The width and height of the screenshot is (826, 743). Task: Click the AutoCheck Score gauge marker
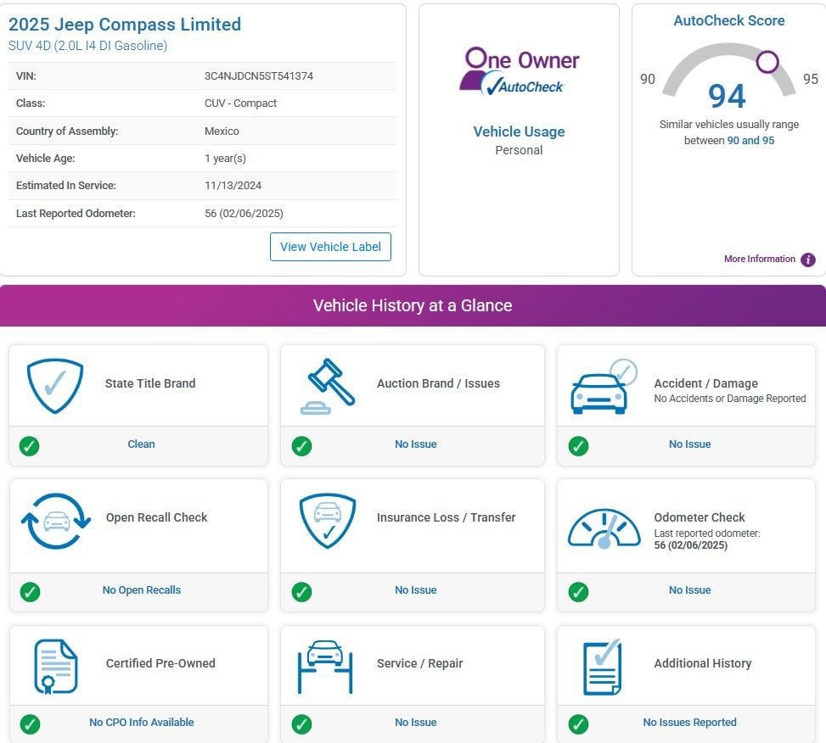(x=767, y=62)
